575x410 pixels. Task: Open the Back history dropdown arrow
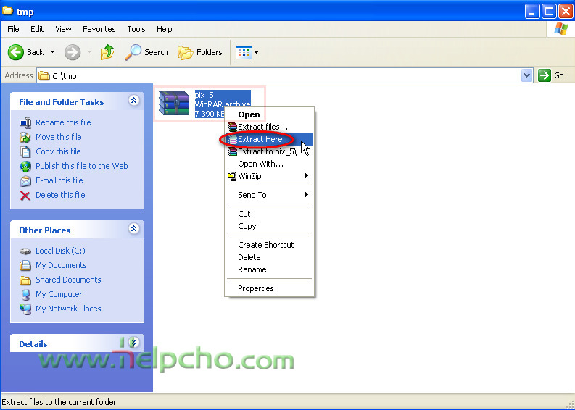click(52, 52)
